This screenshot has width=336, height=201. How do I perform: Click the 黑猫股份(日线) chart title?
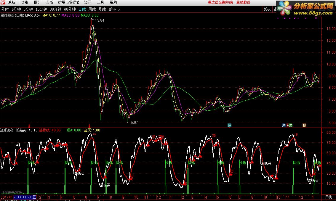click(12, 15)
